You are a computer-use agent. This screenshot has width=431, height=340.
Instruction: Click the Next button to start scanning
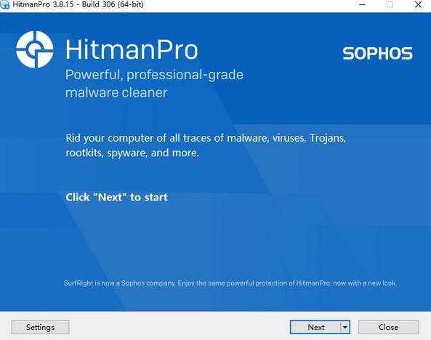315,327
